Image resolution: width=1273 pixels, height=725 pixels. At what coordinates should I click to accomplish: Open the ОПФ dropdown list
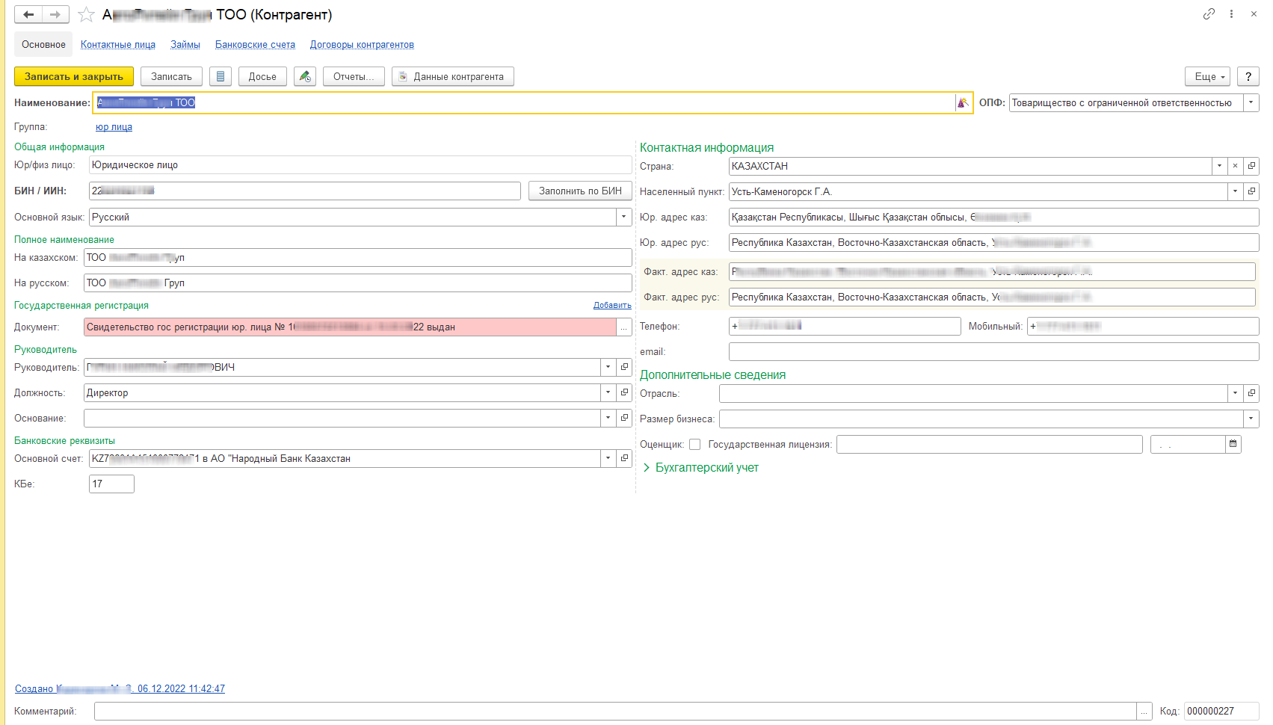pyautogui.click(x=1251, y=102)
